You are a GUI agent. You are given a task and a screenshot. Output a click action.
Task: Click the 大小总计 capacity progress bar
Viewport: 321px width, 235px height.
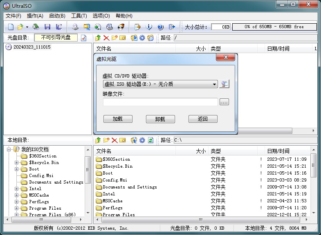coord(274,27)
